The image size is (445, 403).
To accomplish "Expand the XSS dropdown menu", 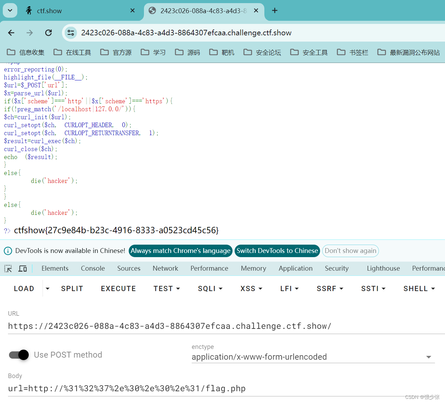I will 252,289.
